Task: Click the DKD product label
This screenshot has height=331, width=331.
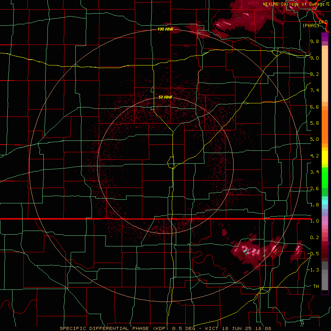Action: (x=323, y=22)
